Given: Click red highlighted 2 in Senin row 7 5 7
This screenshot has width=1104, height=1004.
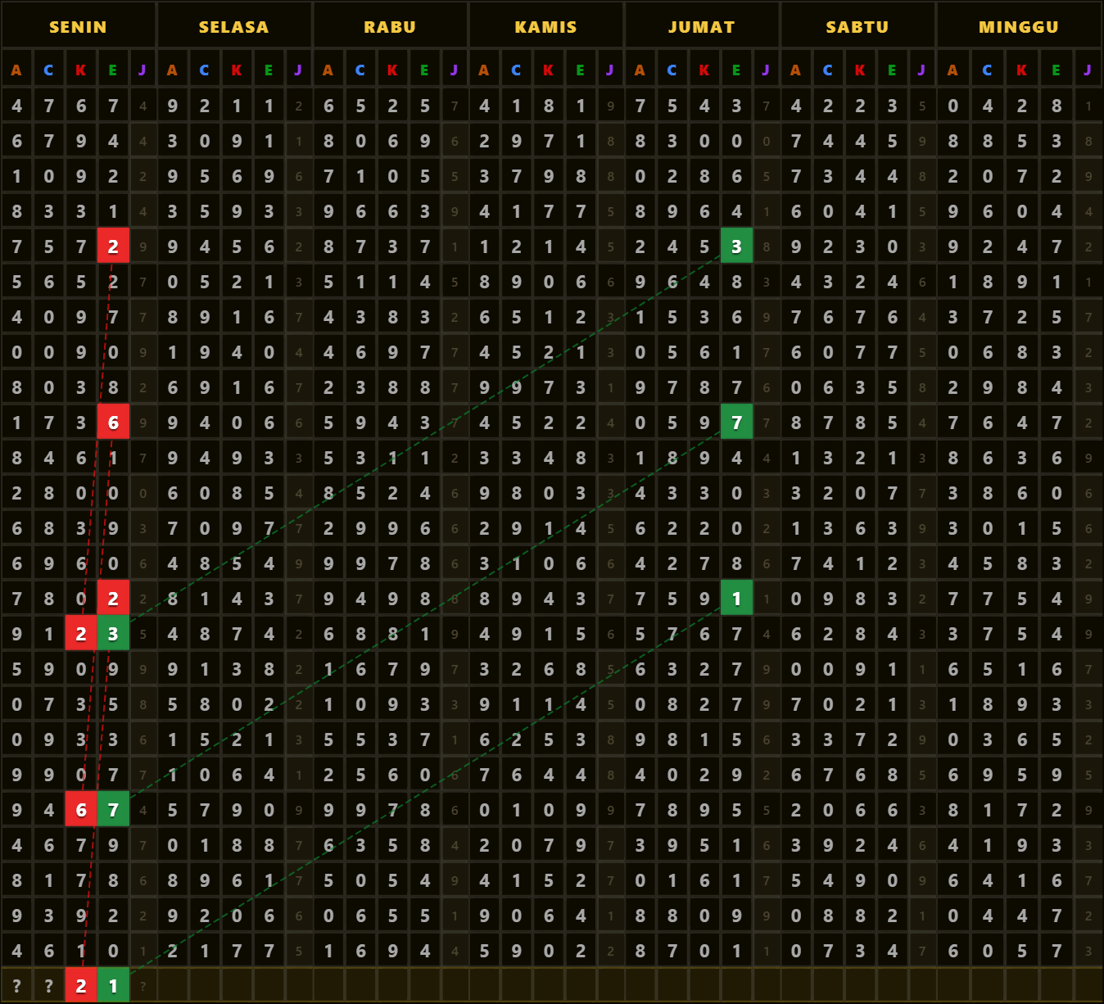Looking at the screenshot, I should (113, 246).
